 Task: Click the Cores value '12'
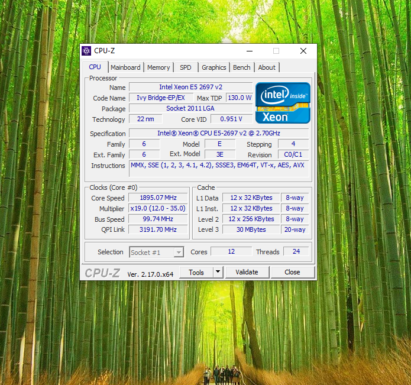231,251
